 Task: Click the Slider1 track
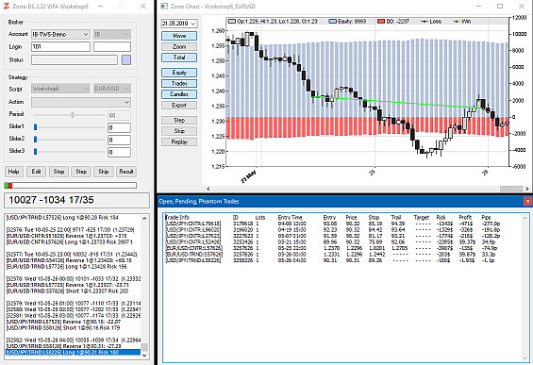pos(69,127)
